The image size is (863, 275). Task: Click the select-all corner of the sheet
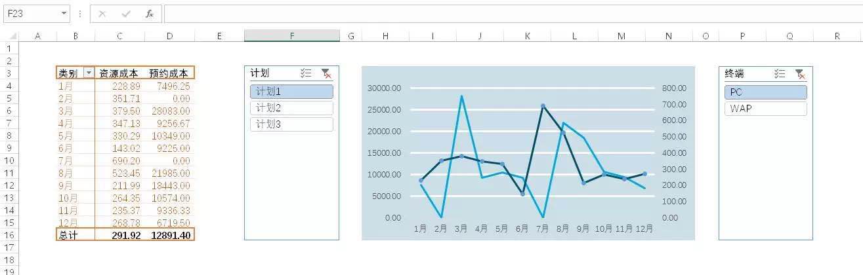pyautogui.click(x=9, y=36)
